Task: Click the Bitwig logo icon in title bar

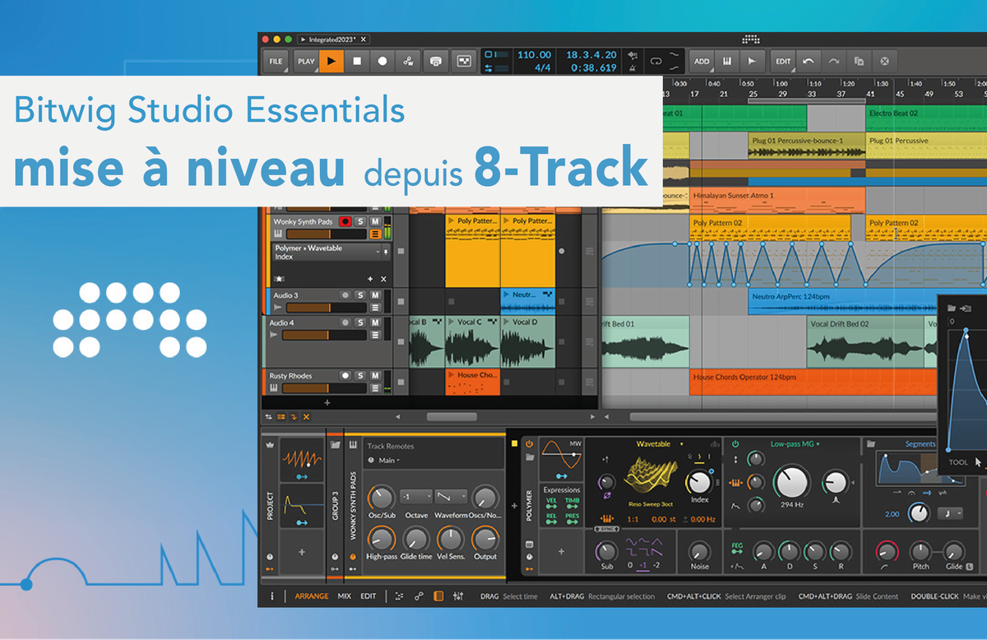Action: point(749,39)
